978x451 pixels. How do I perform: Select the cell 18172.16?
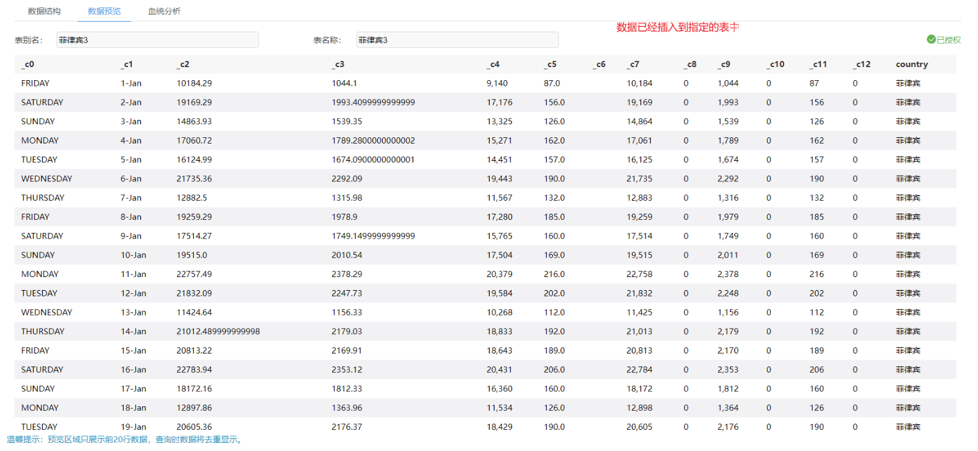click(194, 389)
